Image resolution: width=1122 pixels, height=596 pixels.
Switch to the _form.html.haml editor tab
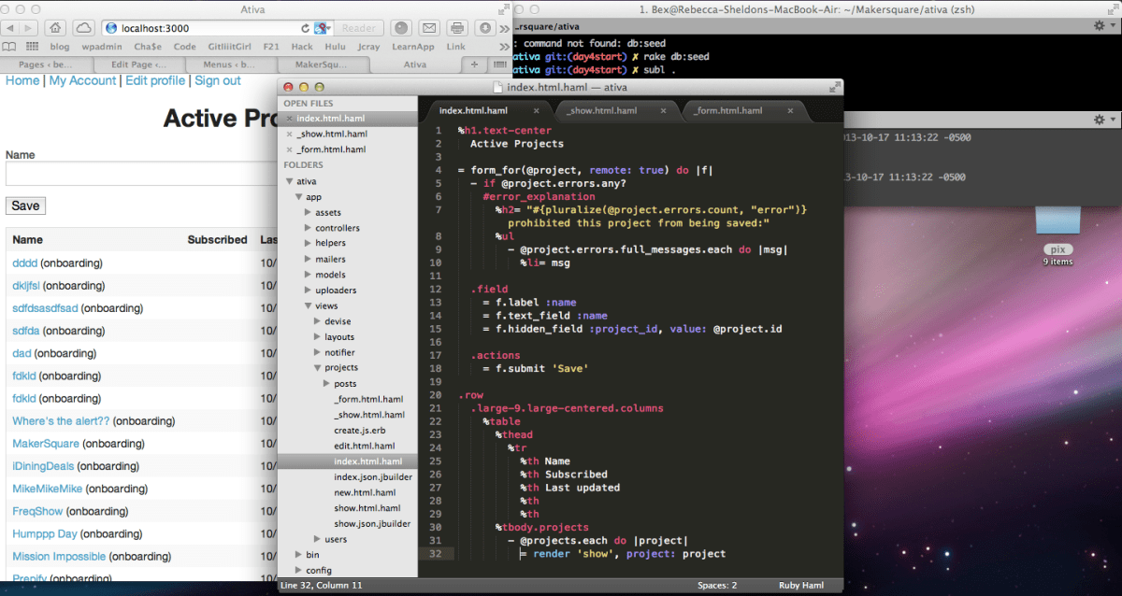726,110
